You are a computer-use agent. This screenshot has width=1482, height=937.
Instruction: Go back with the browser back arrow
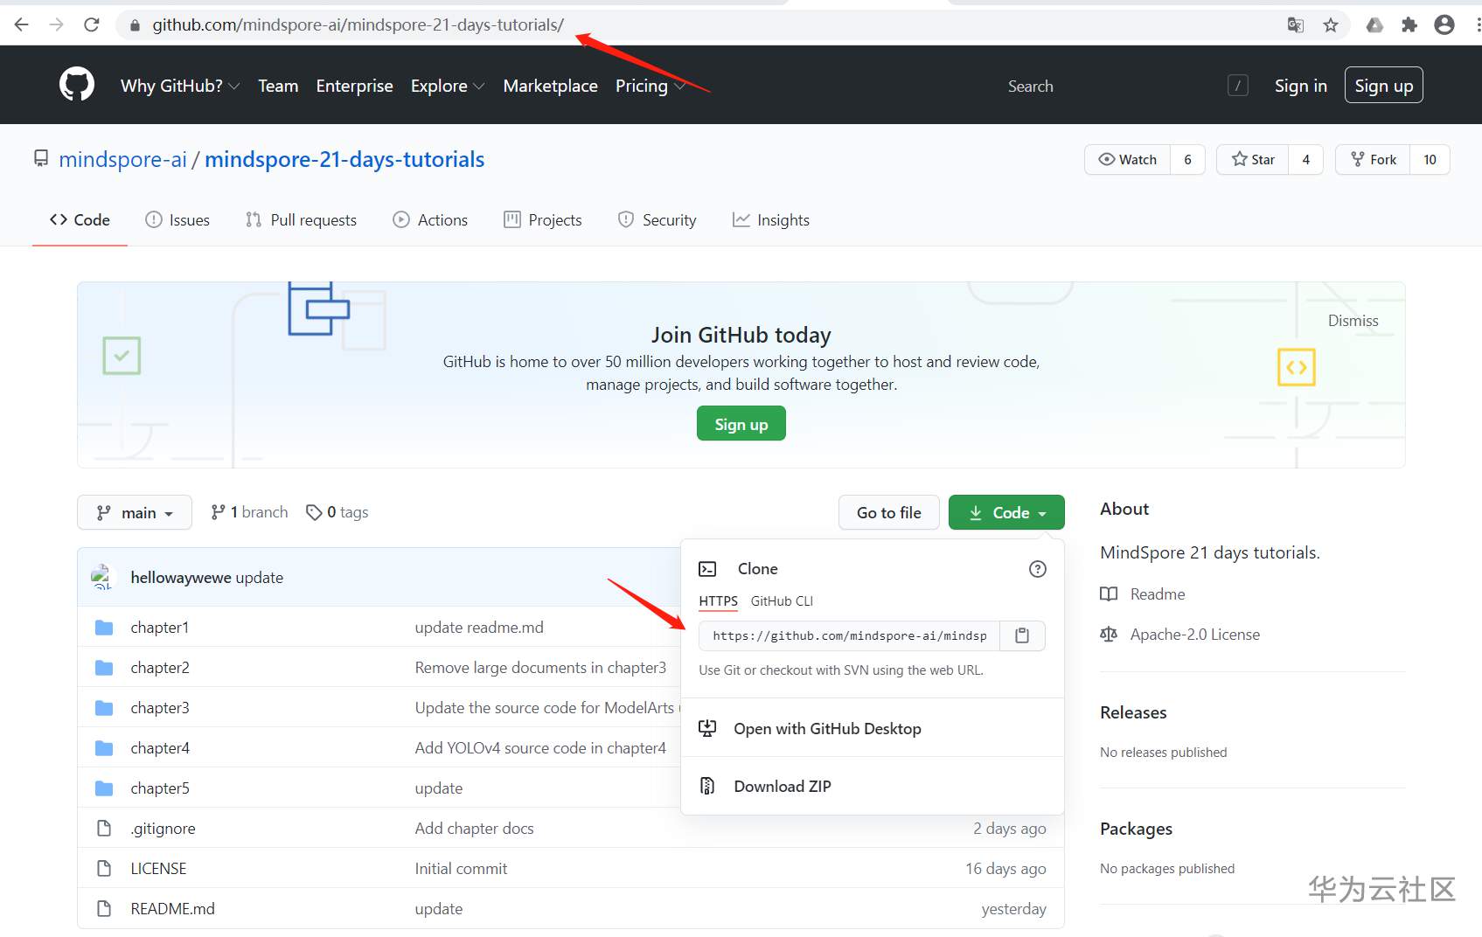point(22,24)
